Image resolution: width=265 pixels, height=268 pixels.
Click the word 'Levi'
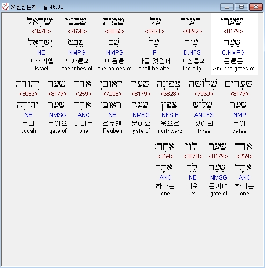pyautogui.click(x=193, y=194)
